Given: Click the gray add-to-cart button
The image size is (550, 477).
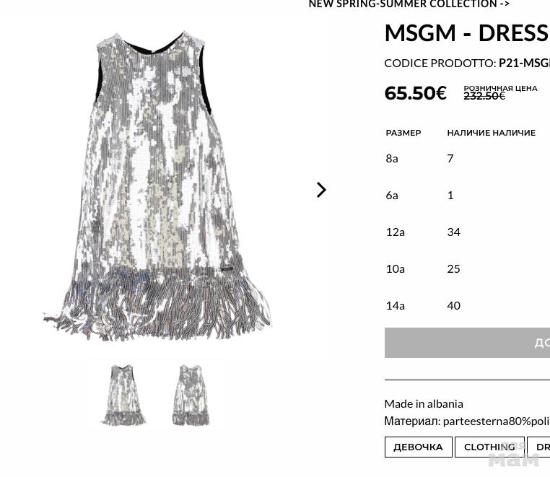Looking at the screenshot, I should pyautogui.click(x=467, y=343).
